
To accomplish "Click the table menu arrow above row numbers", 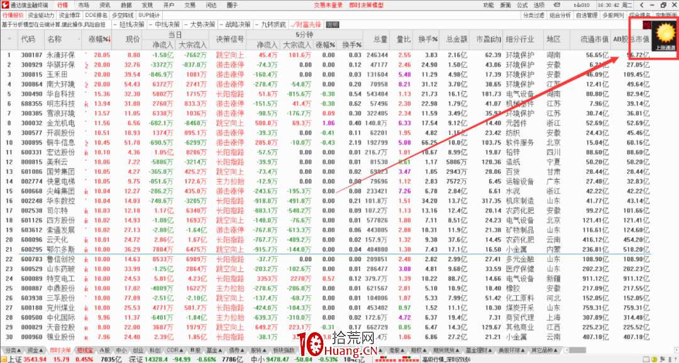I will (9, 39).
